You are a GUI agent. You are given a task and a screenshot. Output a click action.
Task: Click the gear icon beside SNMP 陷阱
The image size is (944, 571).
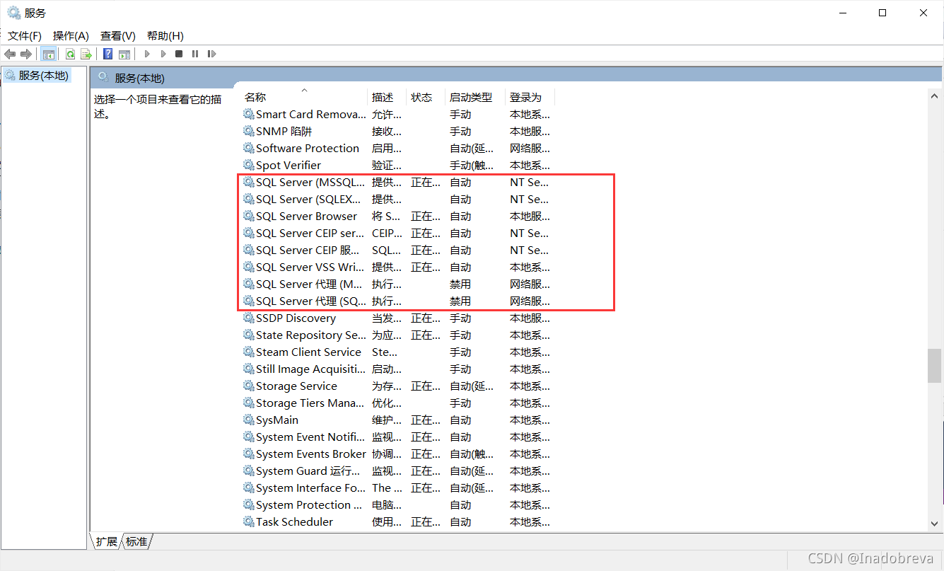(248, 131)
